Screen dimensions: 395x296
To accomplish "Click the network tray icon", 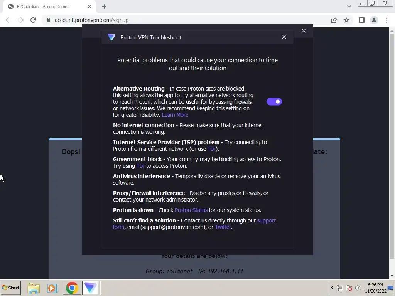I will (340, 288).
